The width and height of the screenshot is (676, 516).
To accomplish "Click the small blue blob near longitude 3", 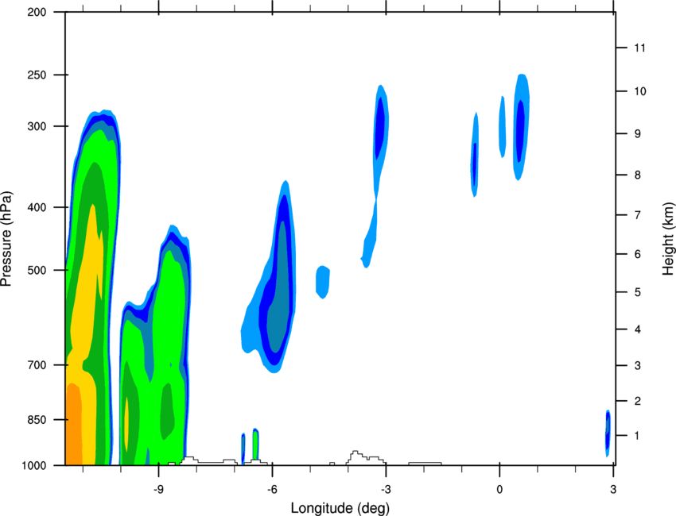I will 608,433.
